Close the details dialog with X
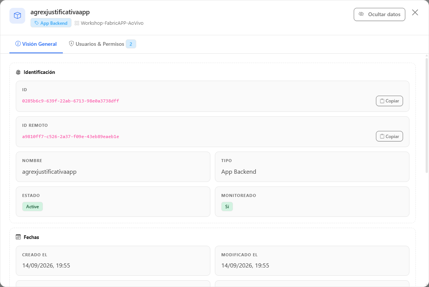 point(415,12)
